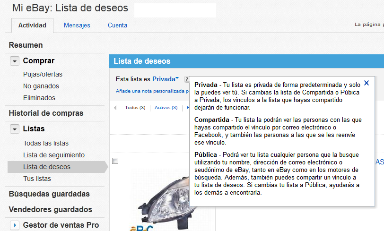Click the Listas heading

click(34, 128)
